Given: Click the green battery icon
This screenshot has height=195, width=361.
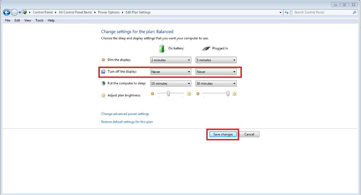Looking at the screenshot, I should 162,48.
